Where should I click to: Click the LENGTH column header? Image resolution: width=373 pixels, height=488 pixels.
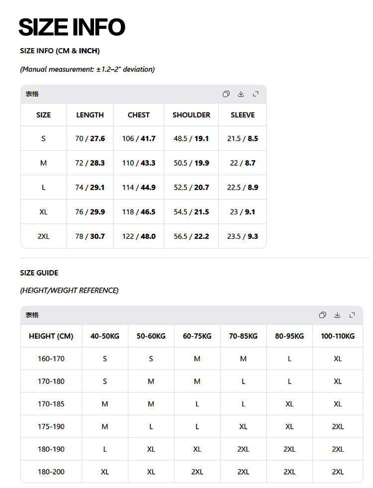[90, 115]
